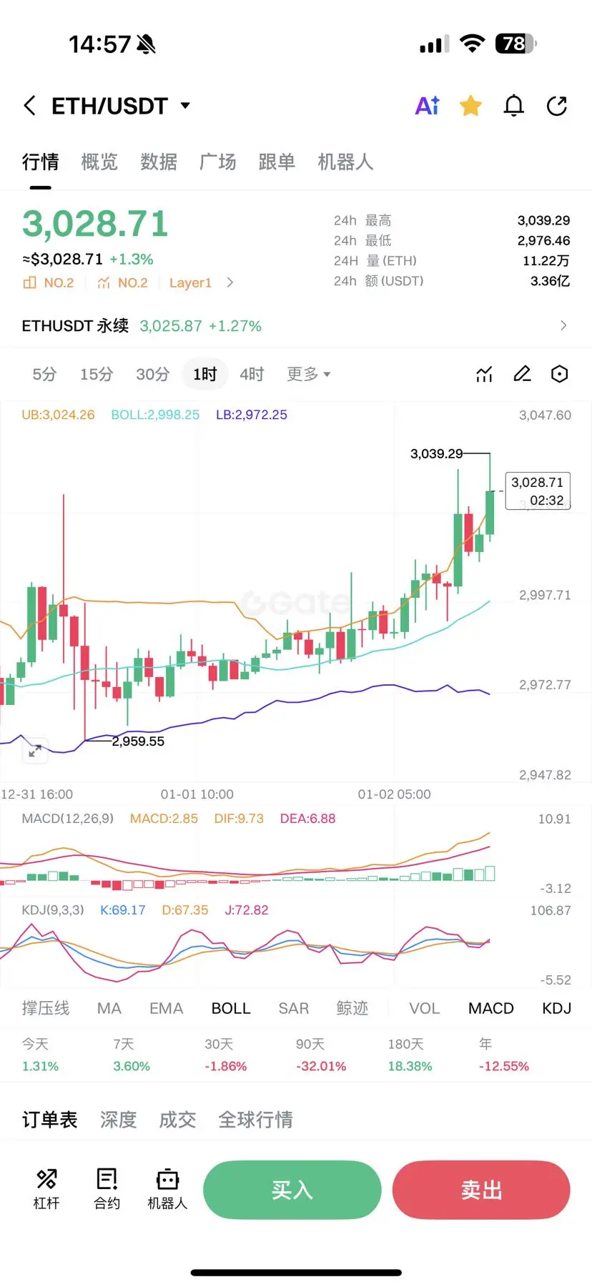Screen dimensions: 592x1287
Task: Switch to the 成交 tab
Action: point(177,1120)
